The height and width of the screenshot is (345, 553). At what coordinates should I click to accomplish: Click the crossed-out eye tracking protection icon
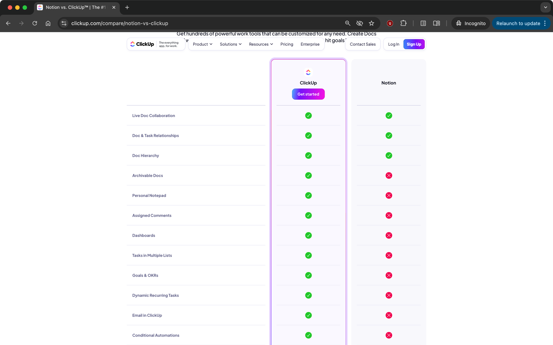(359, 23)
